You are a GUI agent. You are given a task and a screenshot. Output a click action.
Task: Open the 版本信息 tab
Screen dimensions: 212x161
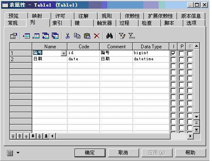(191, 16)
